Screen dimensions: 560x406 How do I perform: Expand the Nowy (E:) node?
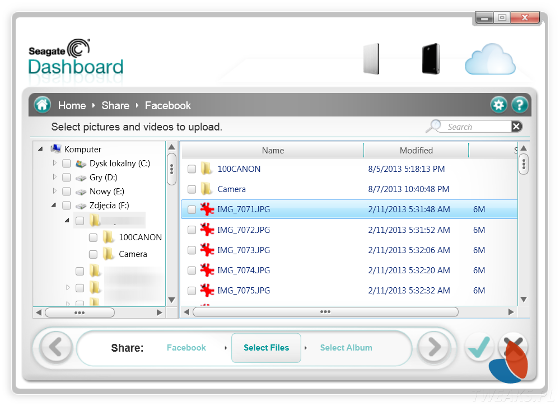pos(54,191)
